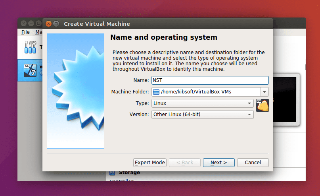Click the manager window minimize button
Image resolution: width=320 pixels, height=196 pixels.
pyautogui.click(x=31, y=23)
